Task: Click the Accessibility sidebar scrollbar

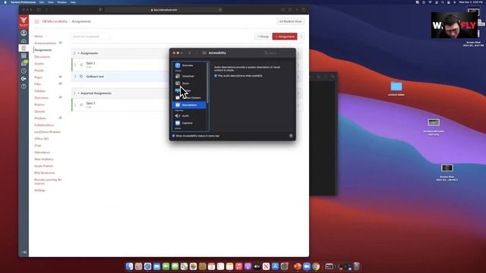Action: pyautogui.click(x=207, y=82)
